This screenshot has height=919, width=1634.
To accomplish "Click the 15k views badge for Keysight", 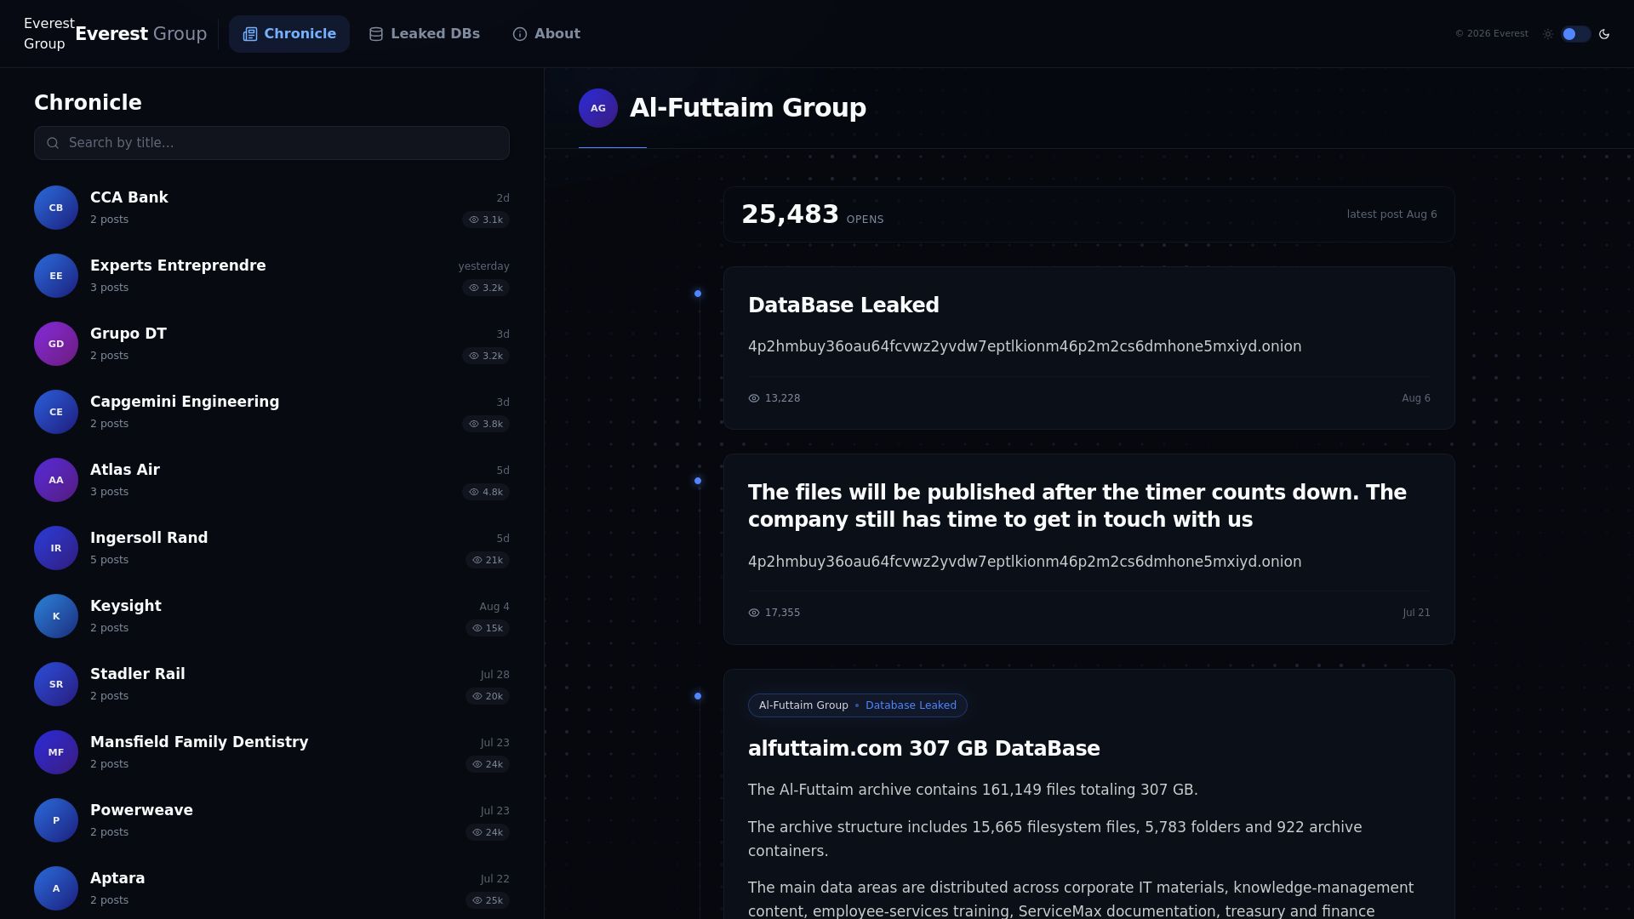I will 488,628.
